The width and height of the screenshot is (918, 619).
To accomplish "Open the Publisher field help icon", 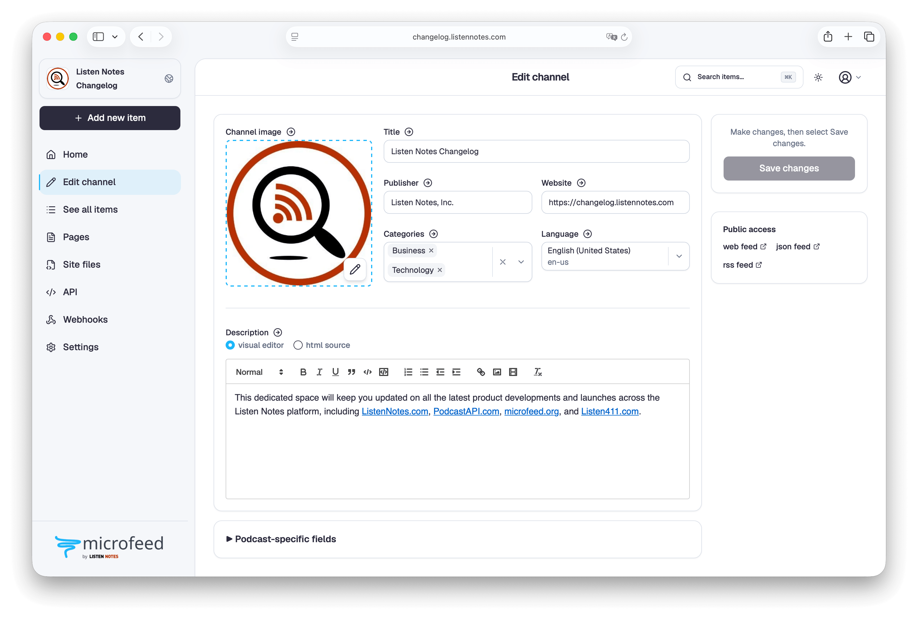I will [x=428, y=183].
